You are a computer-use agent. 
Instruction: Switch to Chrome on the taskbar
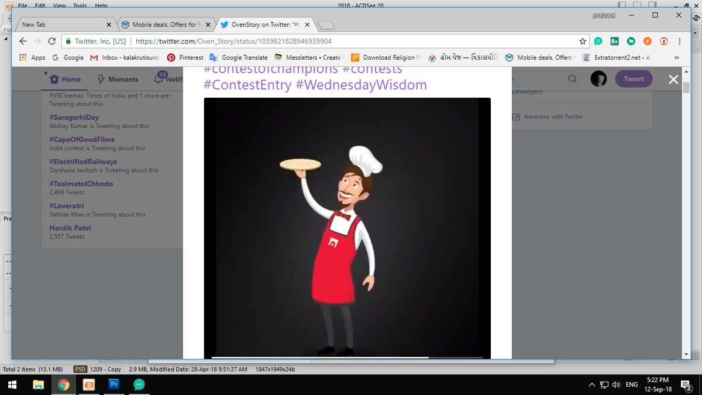coord(63,384)
